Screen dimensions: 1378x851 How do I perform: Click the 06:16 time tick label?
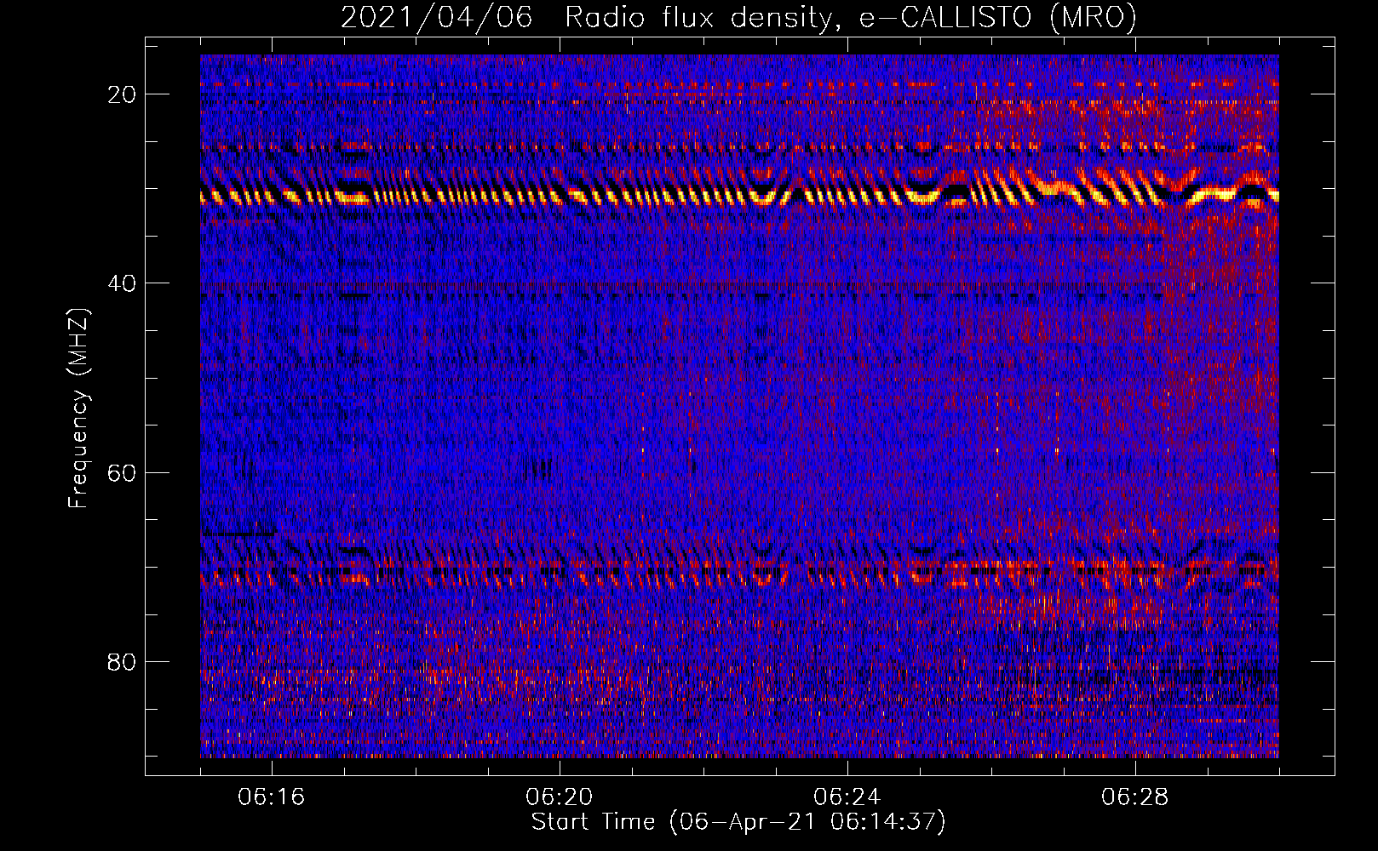coord(272,797)
